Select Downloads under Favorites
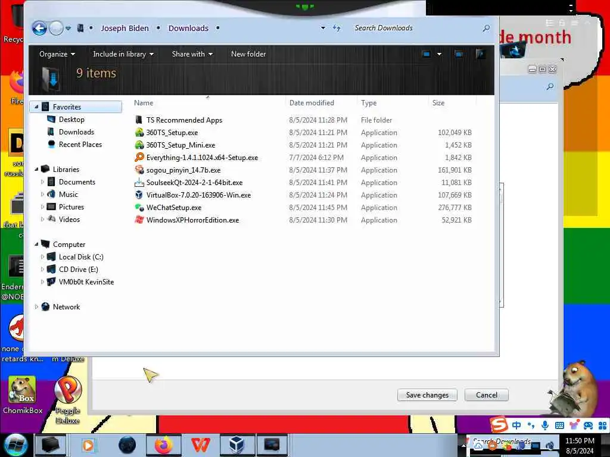The image size is (610, 457). (76, 132)
